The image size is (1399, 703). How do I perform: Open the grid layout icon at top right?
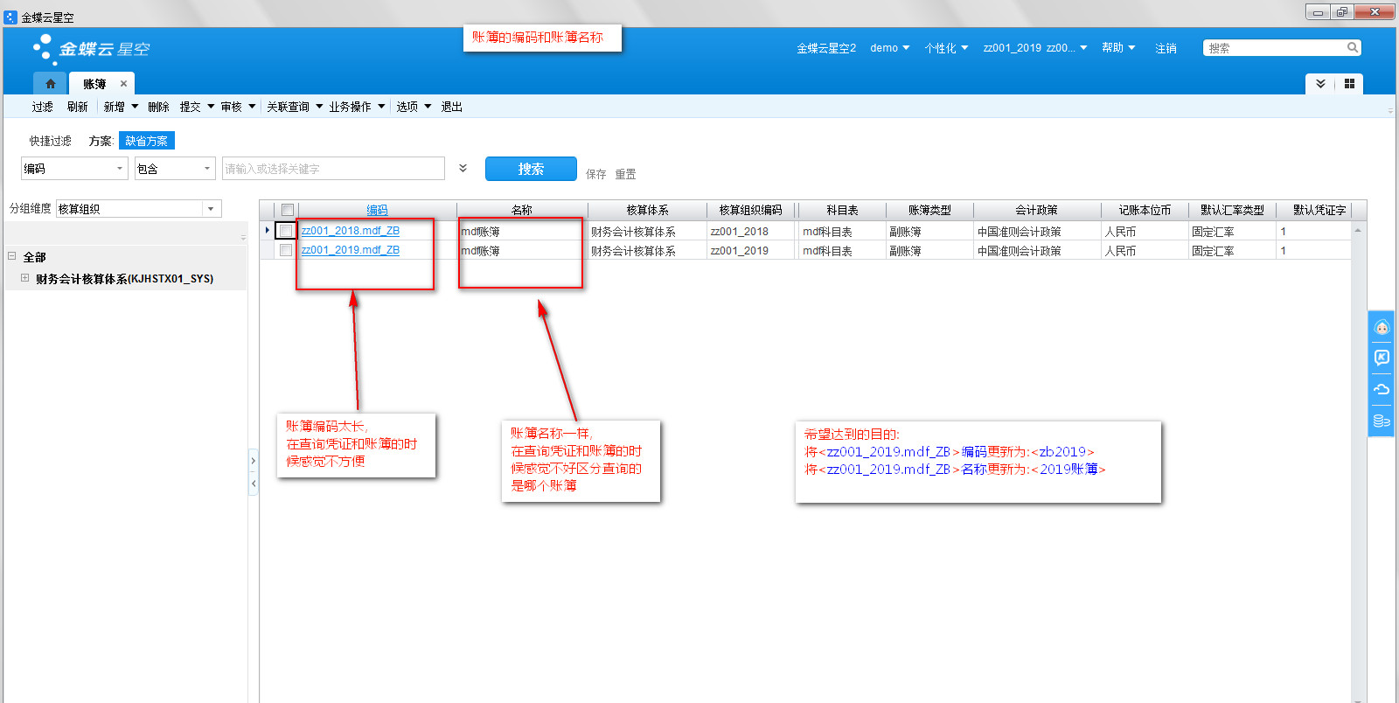click(x=1349, y=84)
